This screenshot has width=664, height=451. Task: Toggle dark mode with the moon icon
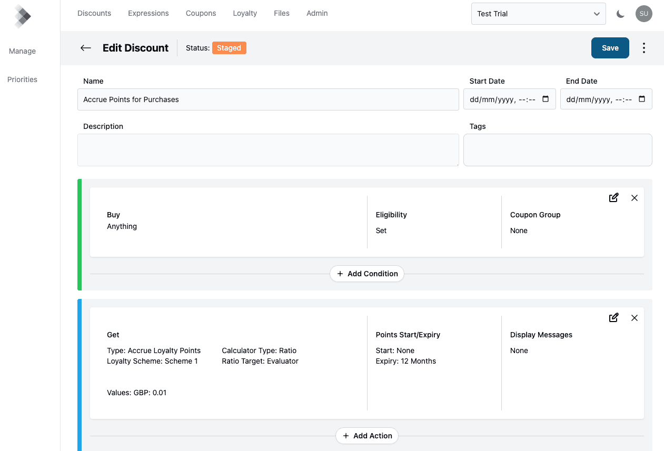click(x=620, y=14)
